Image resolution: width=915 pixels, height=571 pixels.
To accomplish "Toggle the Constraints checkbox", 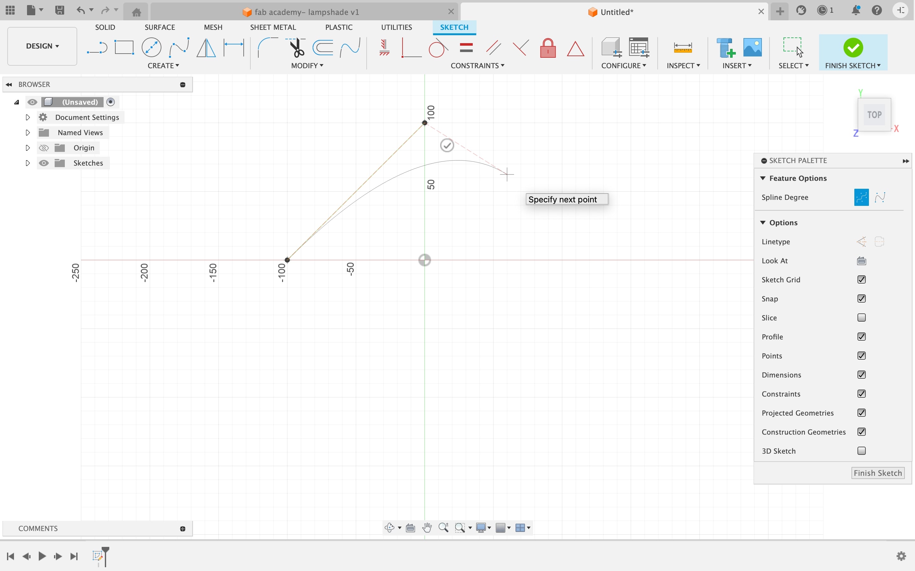I will click(x=861, y=393).
